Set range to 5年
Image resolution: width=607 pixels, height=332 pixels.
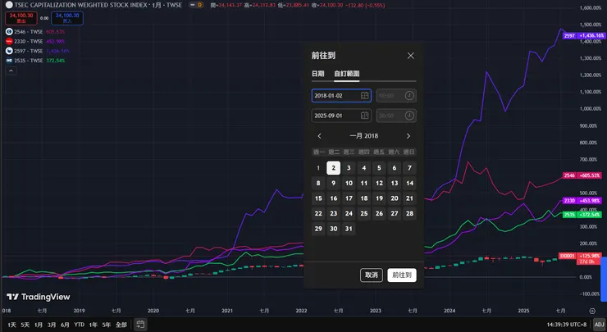coord(107,325)
